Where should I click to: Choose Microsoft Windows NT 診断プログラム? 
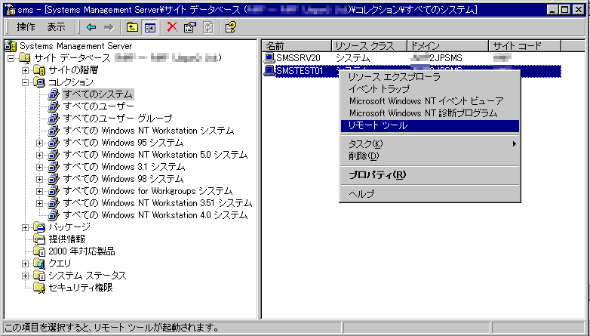430,113
